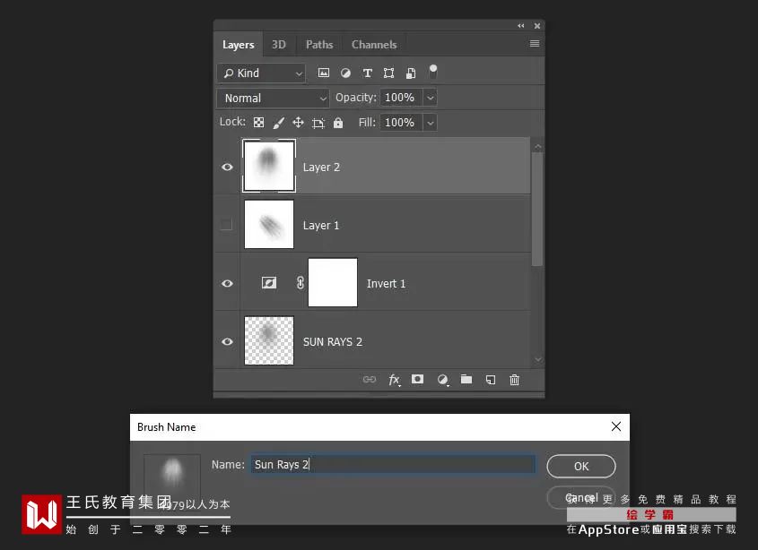Image resolution: width=758 pixels, height=550 pixels.
Task: Create a new layer
Action: pos(491,380)
